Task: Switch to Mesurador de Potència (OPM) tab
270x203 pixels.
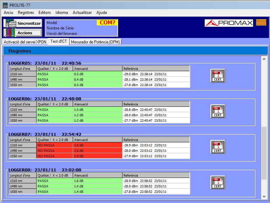Action: click(x=95, y=42)
